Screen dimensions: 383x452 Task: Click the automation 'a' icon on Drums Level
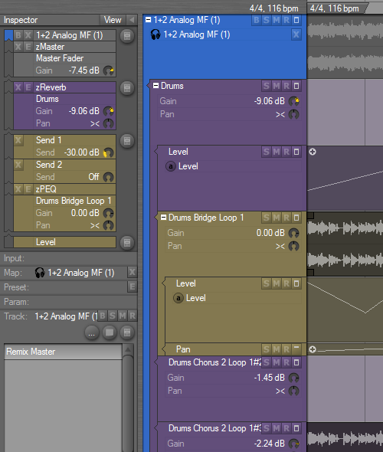[x=171, y=166]
